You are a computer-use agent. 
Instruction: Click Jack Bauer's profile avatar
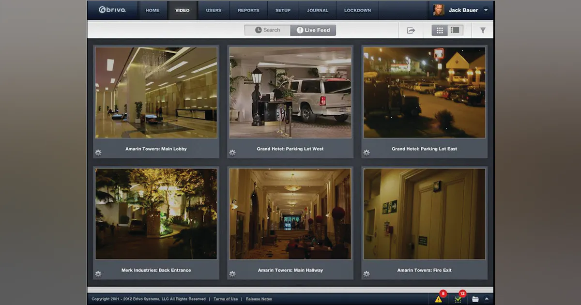(x=439, y=10)
